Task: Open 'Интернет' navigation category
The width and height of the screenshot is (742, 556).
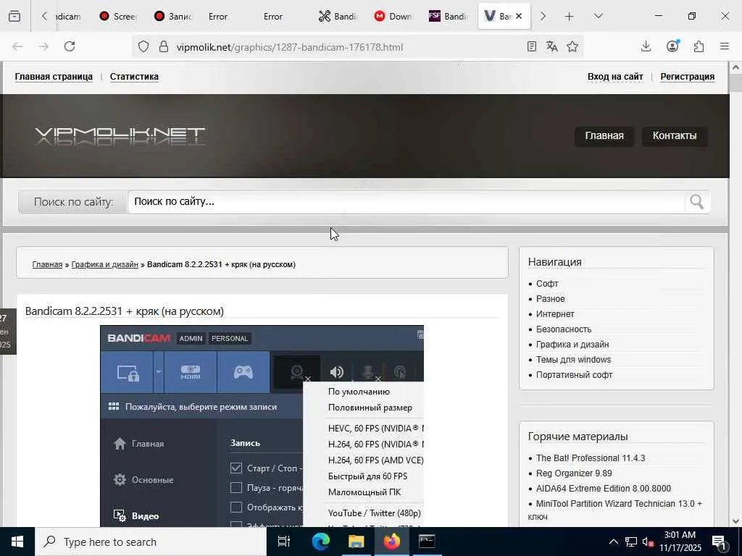Action: (x=555, y=314)
